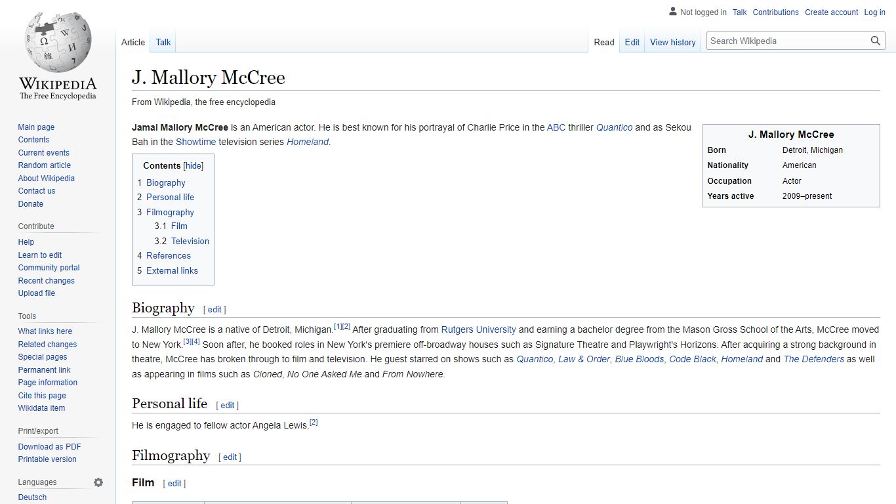
Task: Click the search magnifier icon
Action: (876, 41)
